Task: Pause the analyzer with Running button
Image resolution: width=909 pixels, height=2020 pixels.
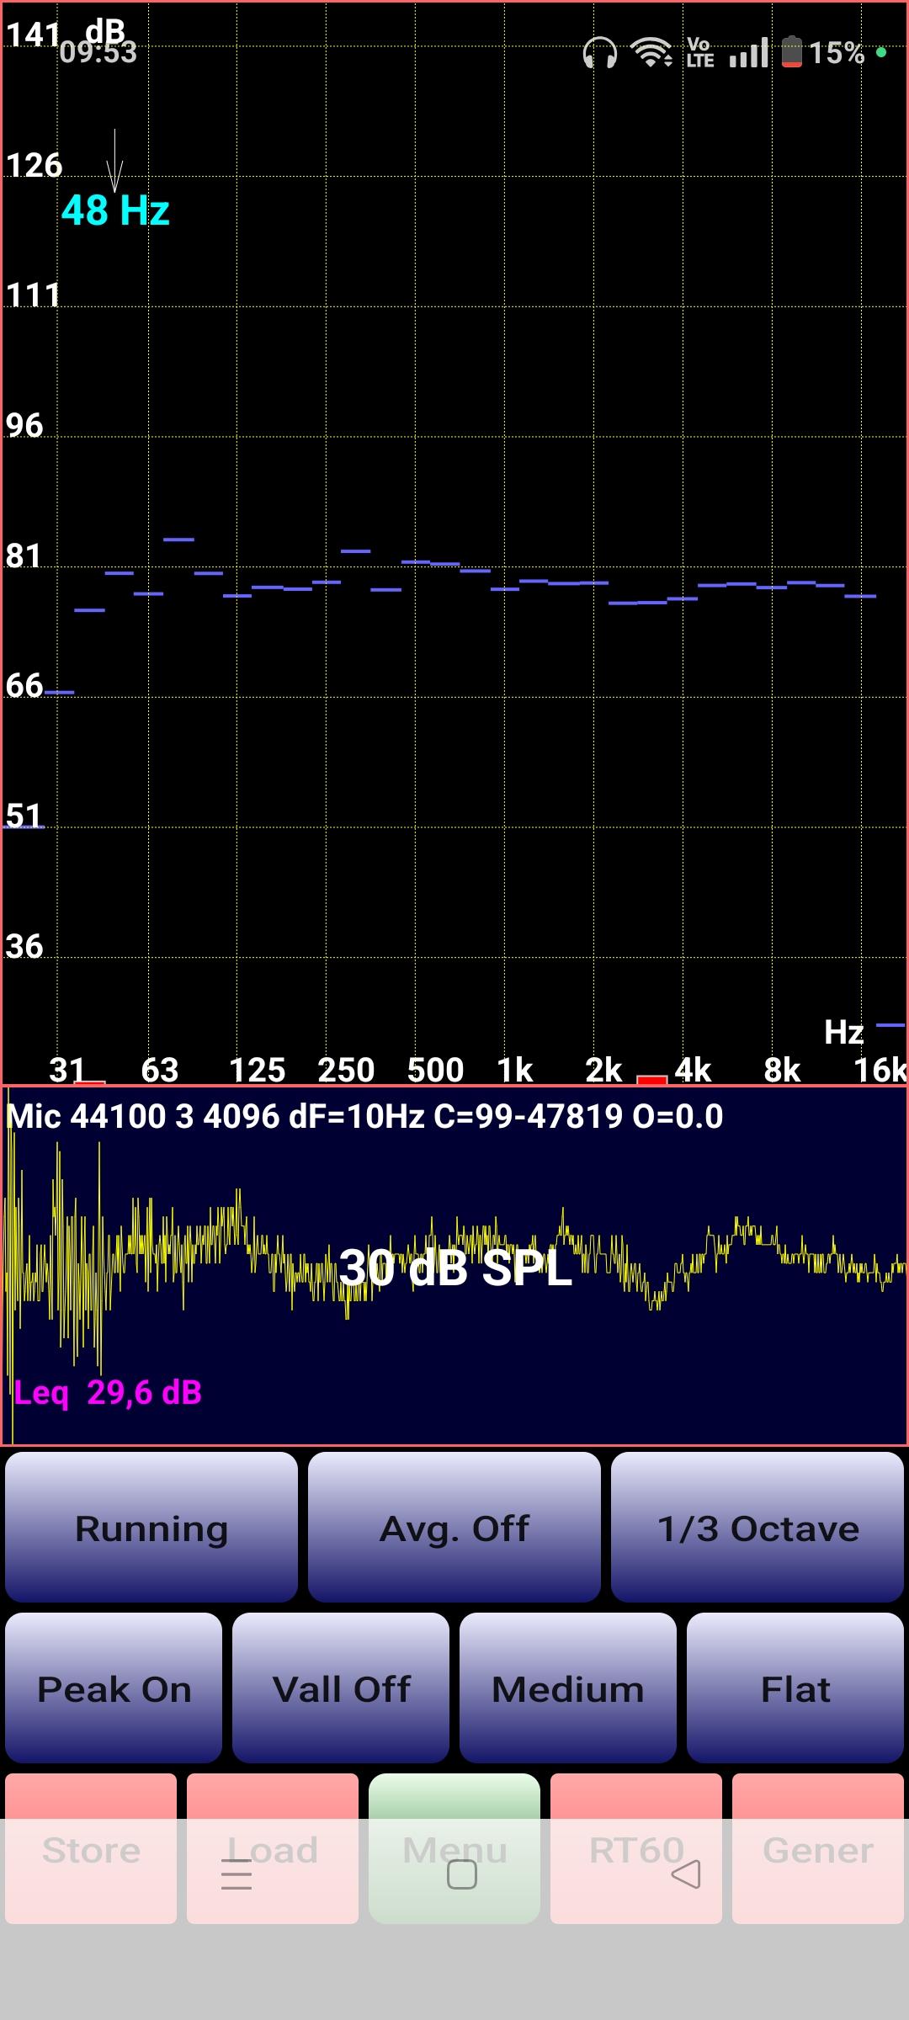Action: click(x=151, y=1527)
